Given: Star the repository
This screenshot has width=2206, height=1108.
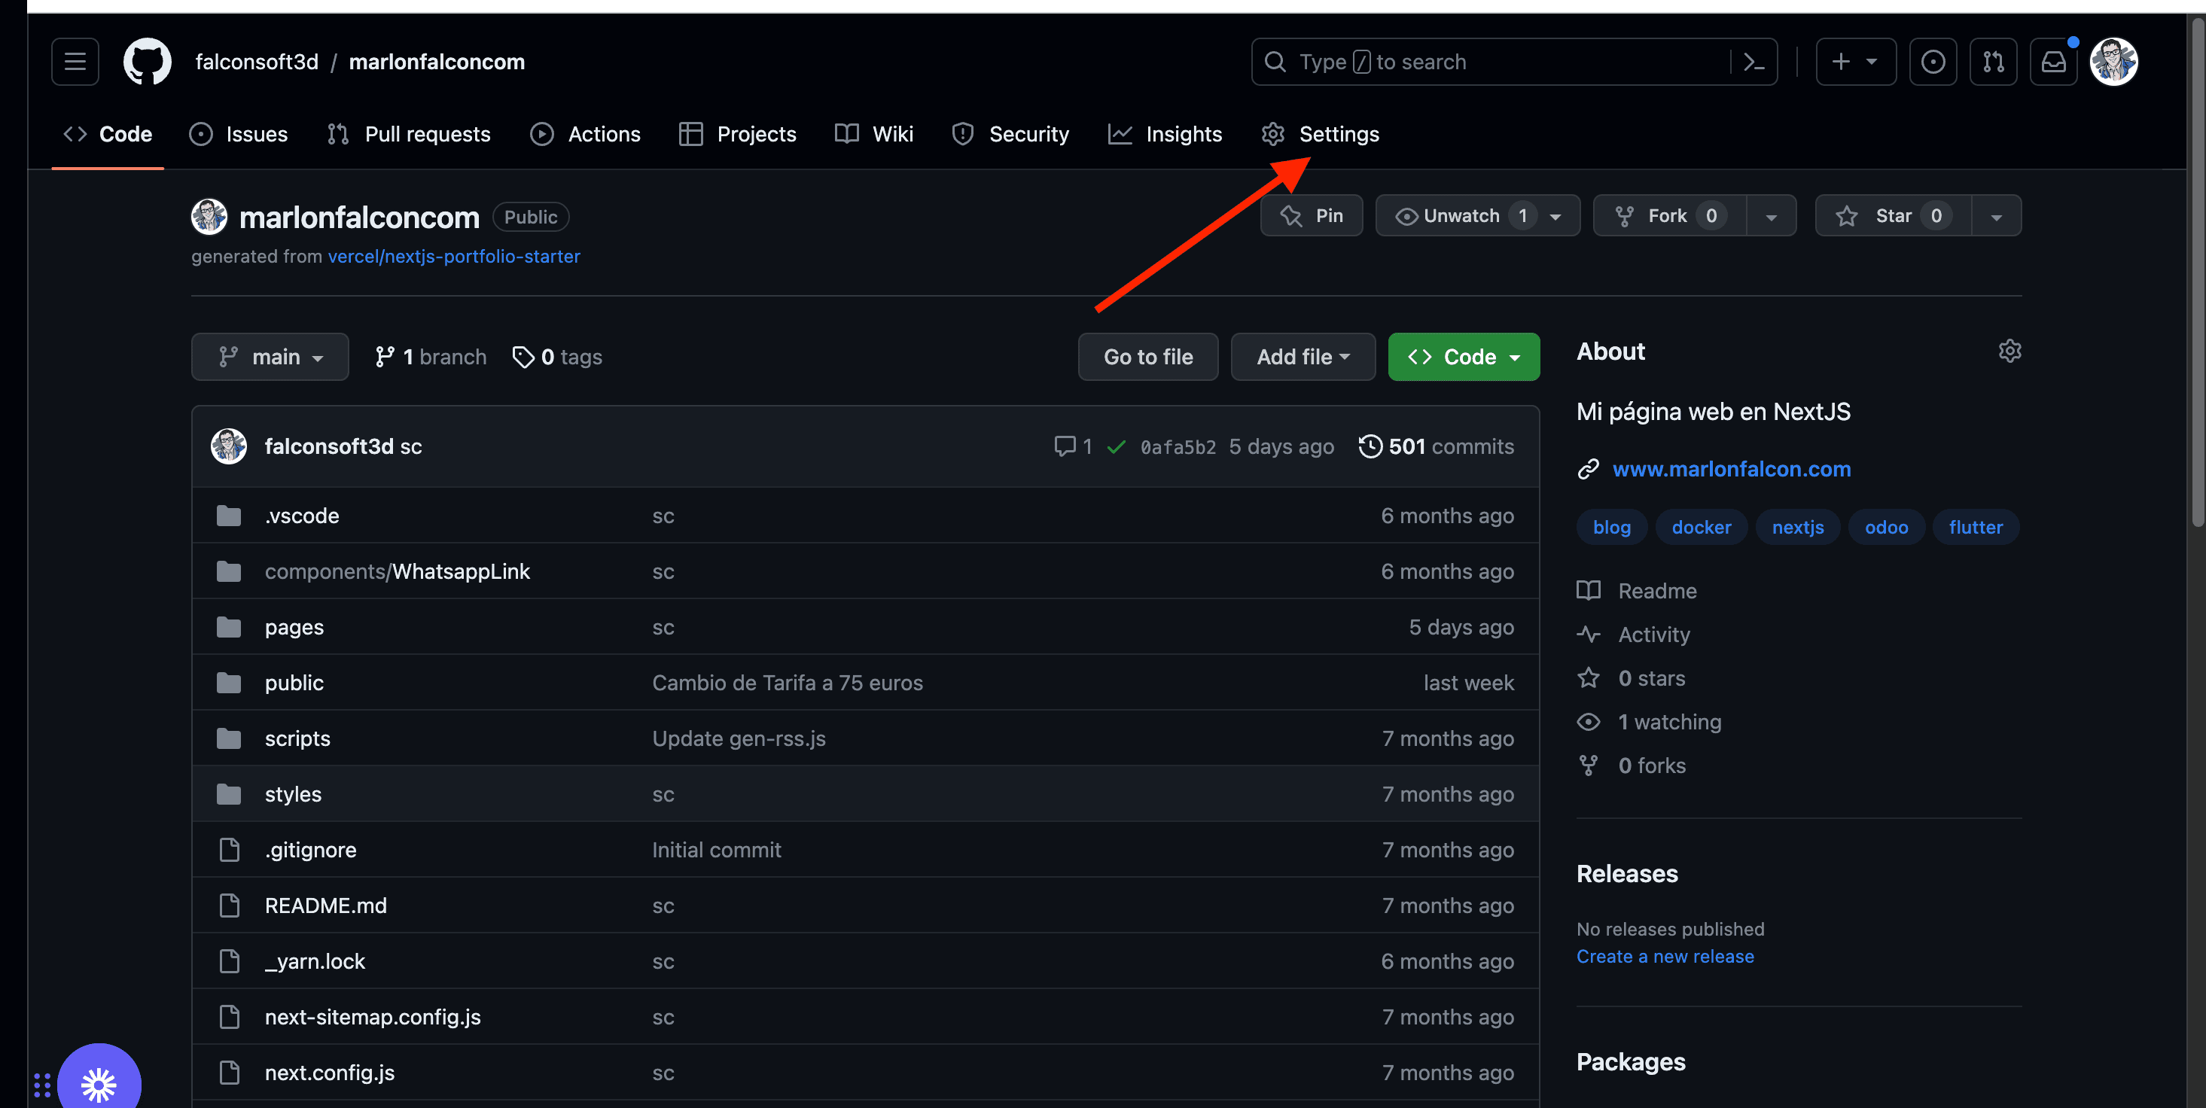Looking at the screenshot, I should pyautogui.click(x=1893, y=216).
